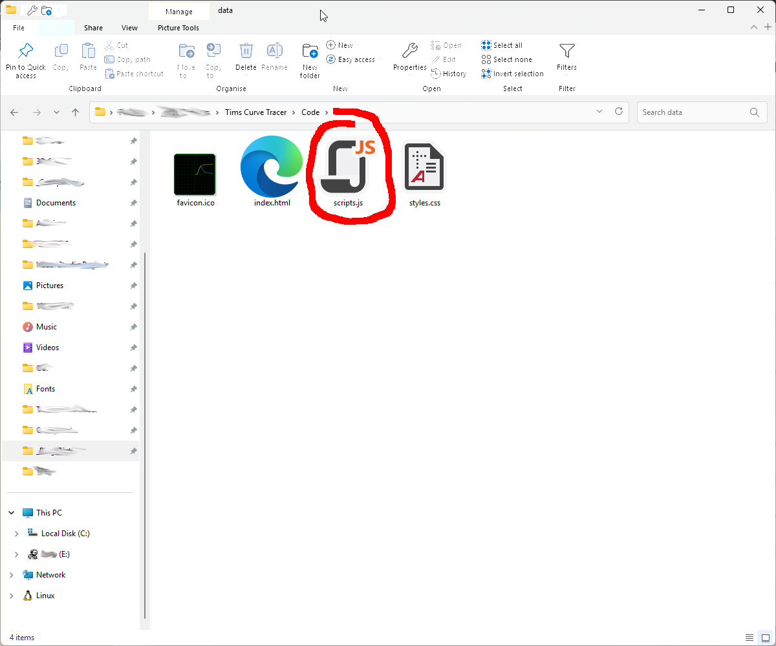Switch to details view in status bar
The width and height of the screenshot is (776, 646).
(749, 638)
